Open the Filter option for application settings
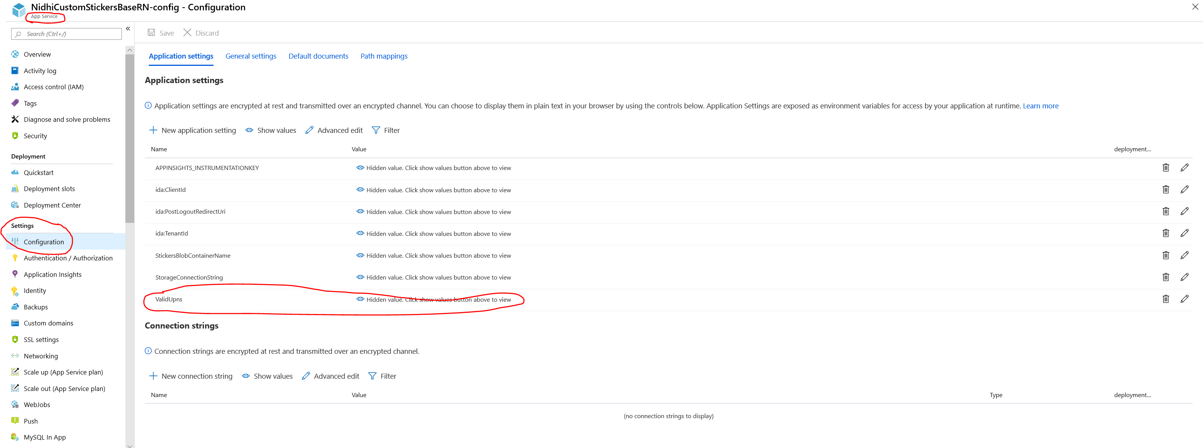1203x448 pixels. click(386, 130)
